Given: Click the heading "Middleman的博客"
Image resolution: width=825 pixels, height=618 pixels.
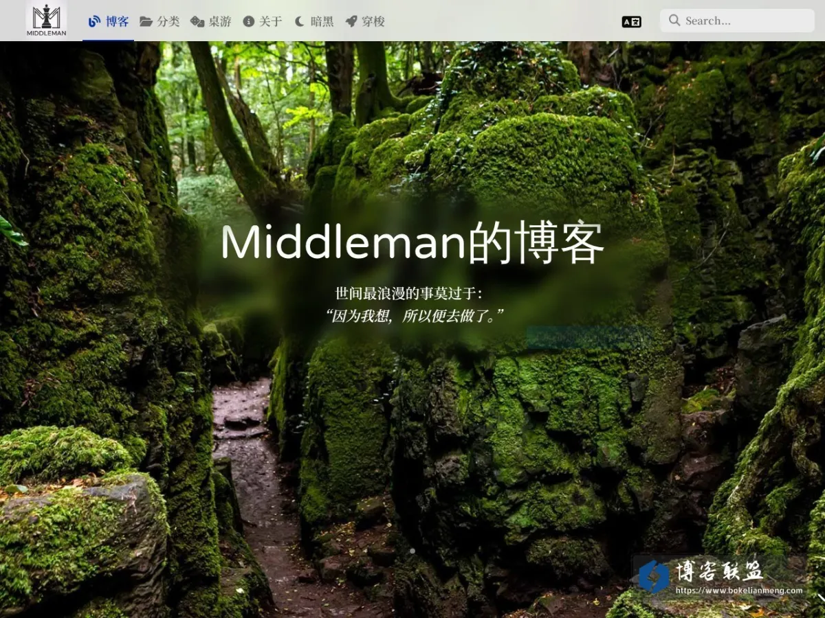Looking at the screenshot, I should 412,243.
